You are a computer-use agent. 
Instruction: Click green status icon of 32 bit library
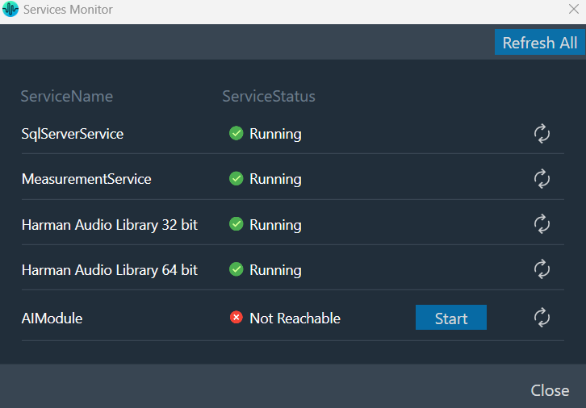236,224
